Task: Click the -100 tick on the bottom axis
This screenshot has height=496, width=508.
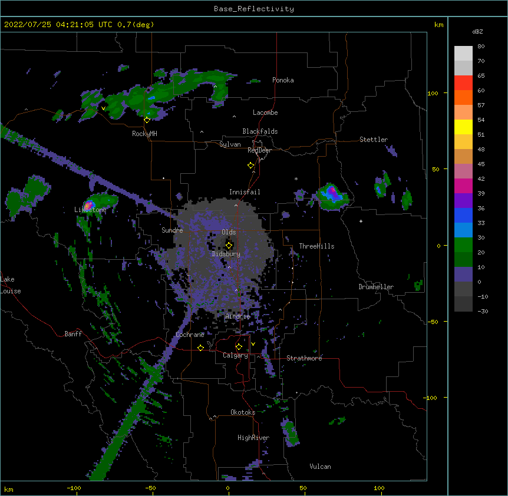Action: tap(74, 488)
